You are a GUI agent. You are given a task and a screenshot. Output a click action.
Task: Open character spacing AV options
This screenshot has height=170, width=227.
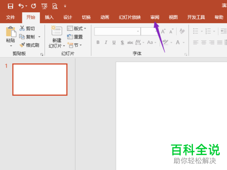[x=139, y=43]
